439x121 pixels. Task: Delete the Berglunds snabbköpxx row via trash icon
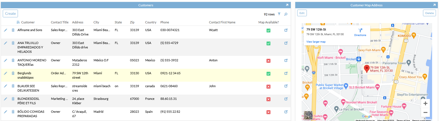point(13,73)
